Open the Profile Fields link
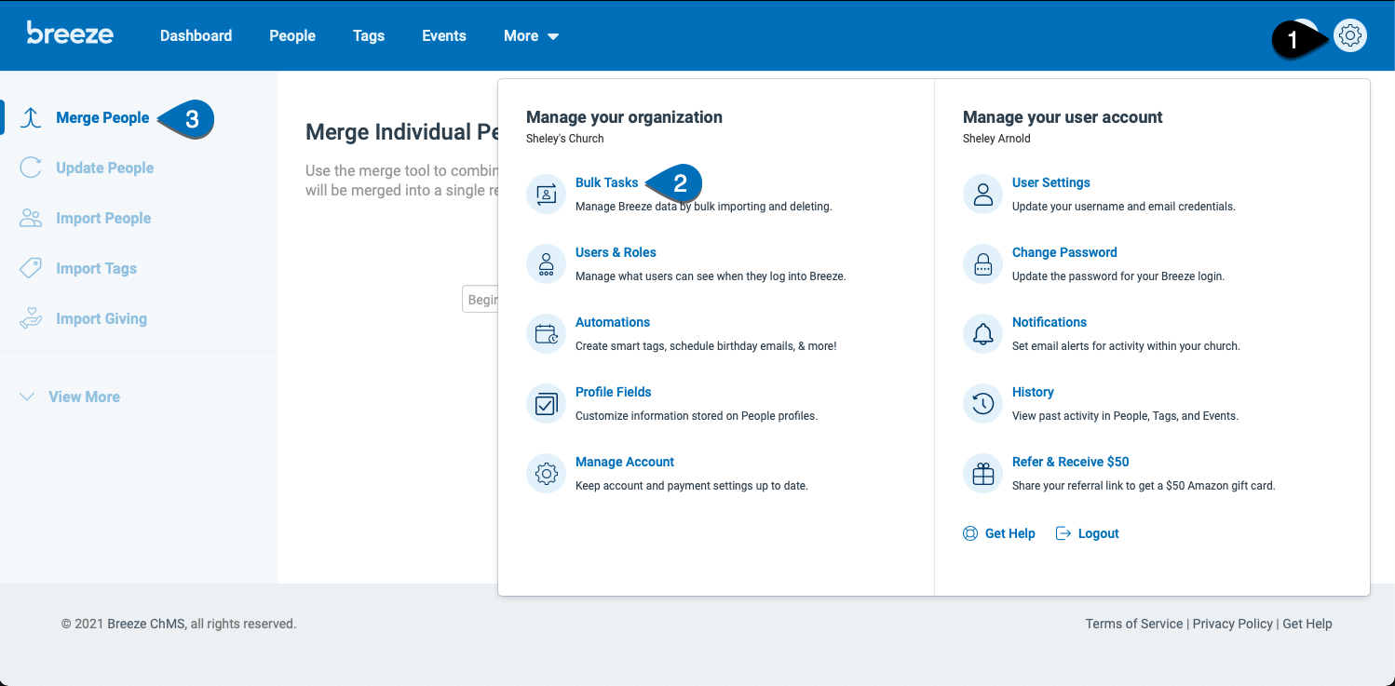1395x686 pixels. (614, 392)
